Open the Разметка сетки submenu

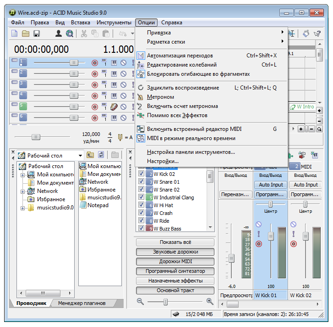tap(211, 42)
